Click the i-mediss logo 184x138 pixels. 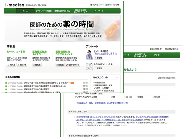[x=15, y=5]
